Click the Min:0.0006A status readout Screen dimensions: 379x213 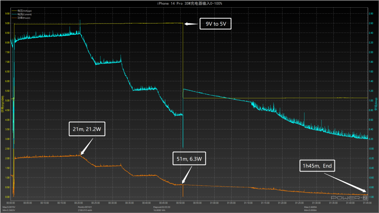(x=310, y=210)
